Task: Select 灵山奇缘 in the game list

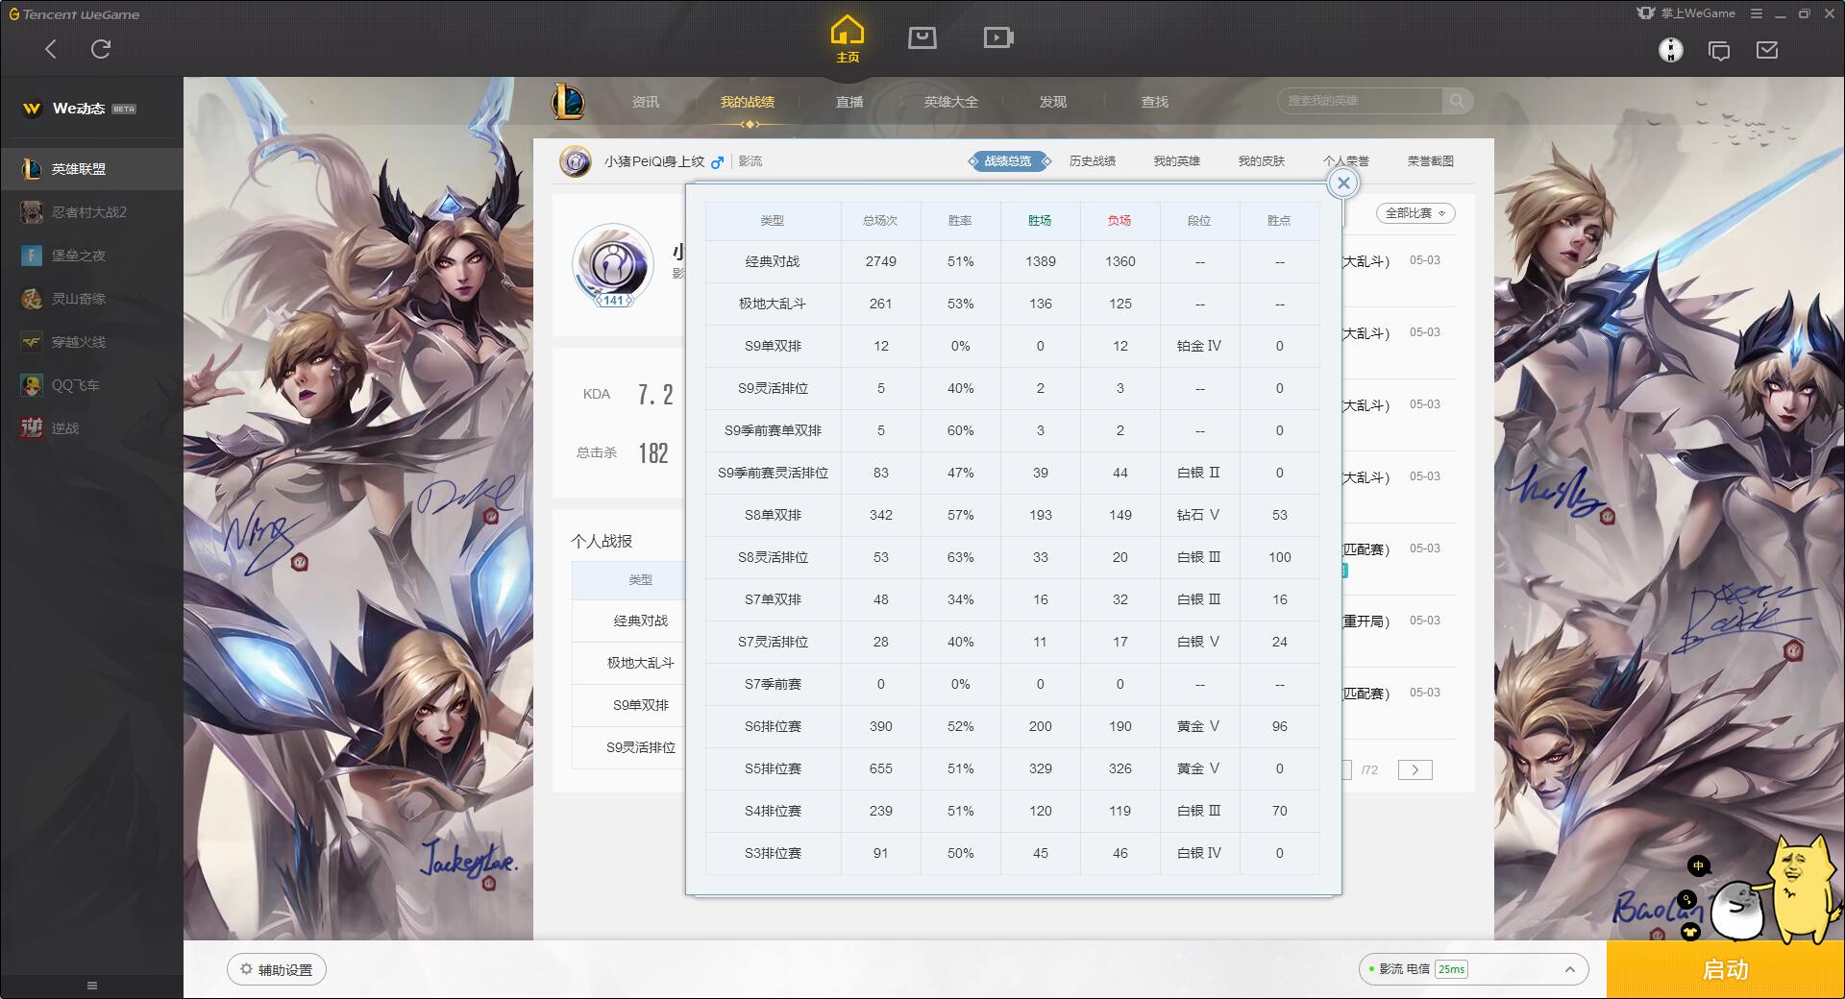Action: (x=91, y=299)
